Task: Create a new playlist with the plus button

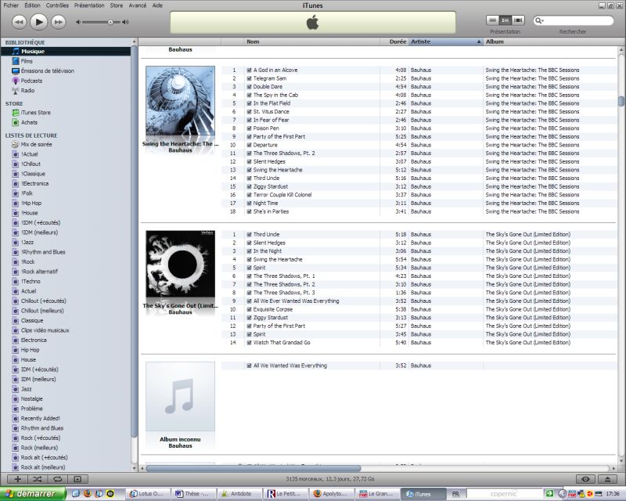Action: (x=17, y=478)
